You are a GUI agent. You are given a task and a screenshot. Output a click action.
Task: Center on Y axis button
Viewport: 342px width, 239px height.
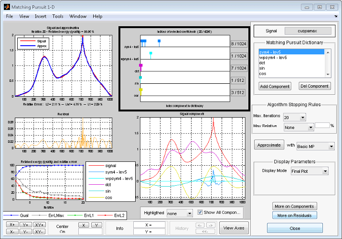click(97, 225)
